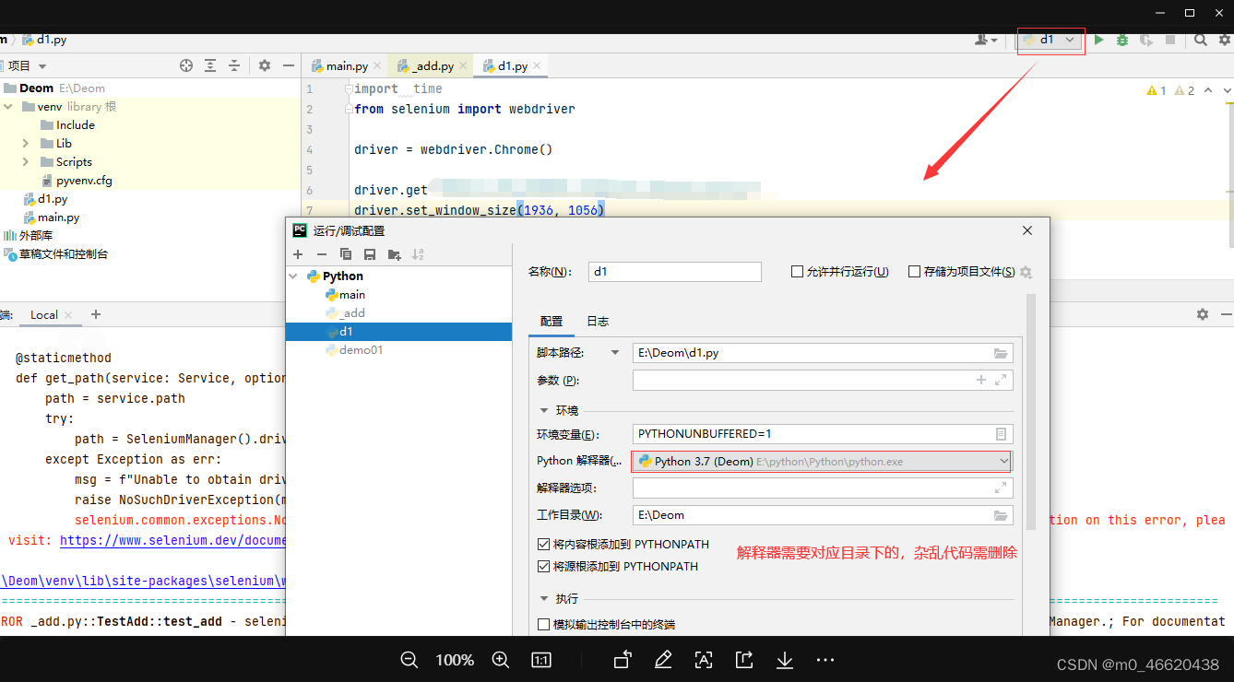Zoom in icon in image viewer bar

point(500,660)
